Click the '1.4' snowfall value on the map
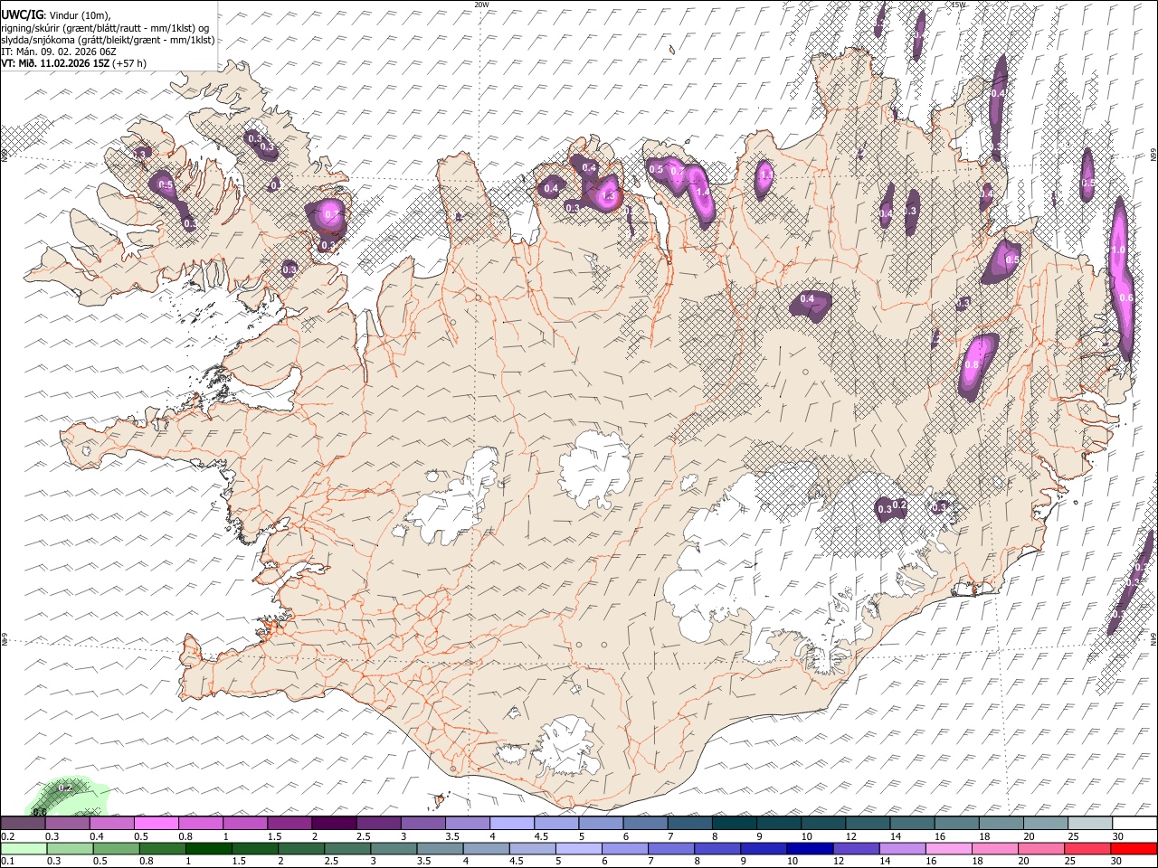 coord(703,192)
